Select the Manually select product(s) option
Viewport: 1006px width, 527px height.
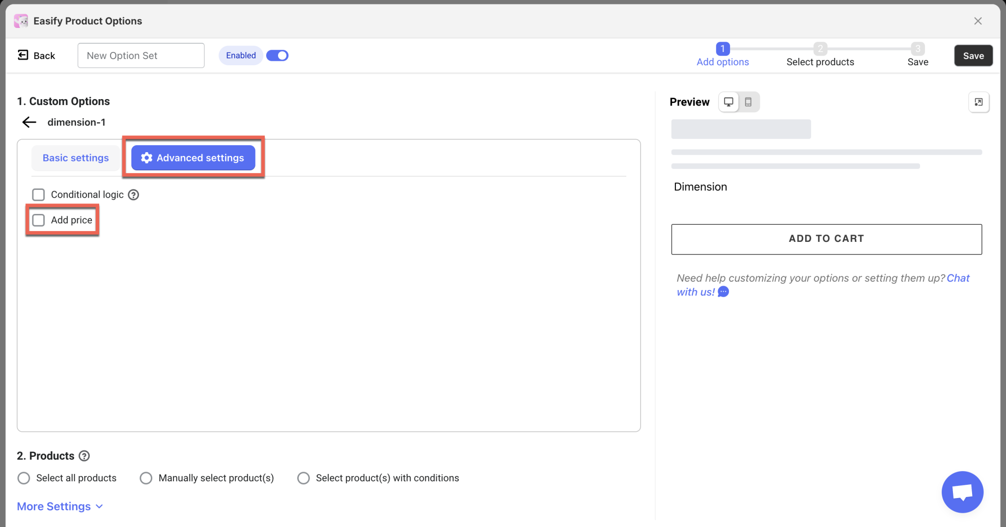coord(145,477)
